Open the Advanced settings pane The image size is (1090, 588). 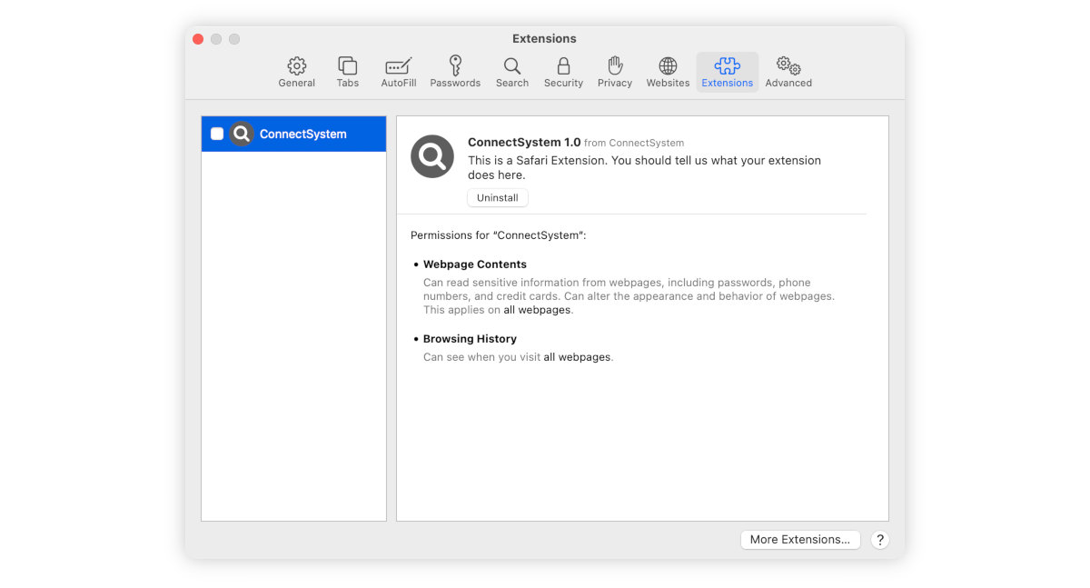tap(788, 71)
